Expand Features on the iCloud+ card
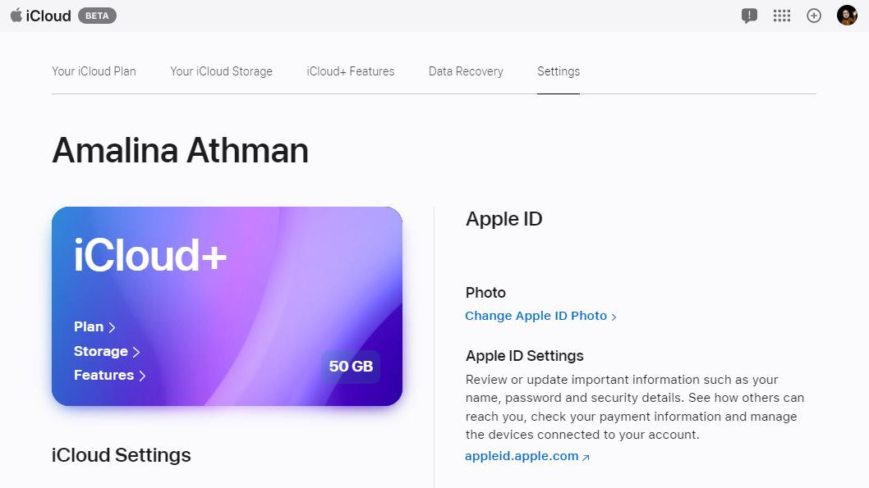Screen dimensions: 869x488 point(109,375)
